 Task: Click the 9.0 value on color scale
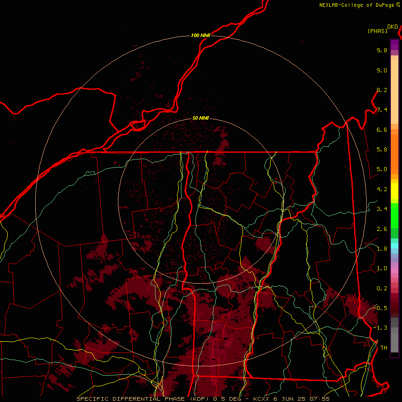(x=382, y=70)
